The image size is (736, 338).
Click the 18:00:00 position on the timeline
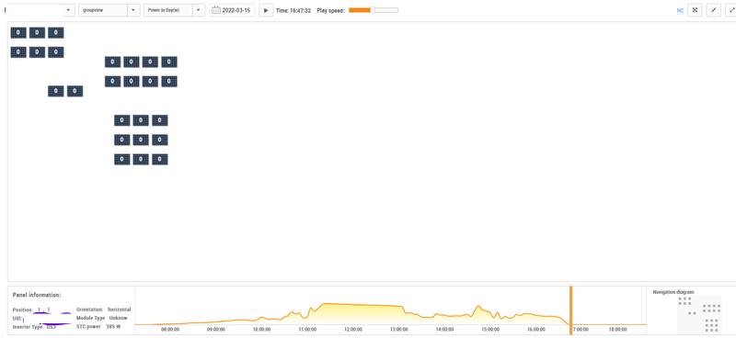[617, 330]
